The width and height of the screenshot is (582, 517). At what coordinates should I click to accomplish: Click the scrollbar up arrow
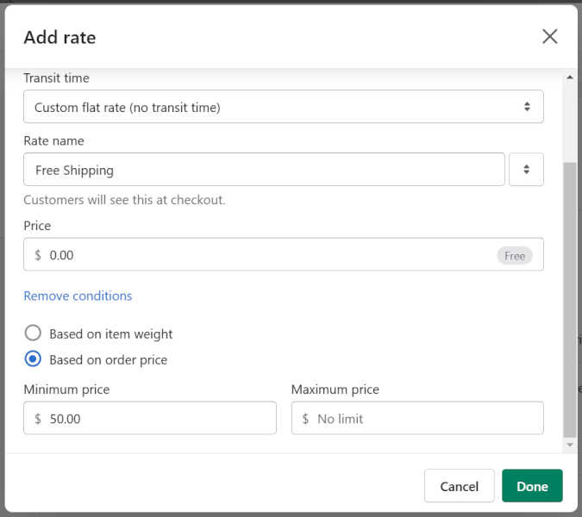tap(570, 78)
